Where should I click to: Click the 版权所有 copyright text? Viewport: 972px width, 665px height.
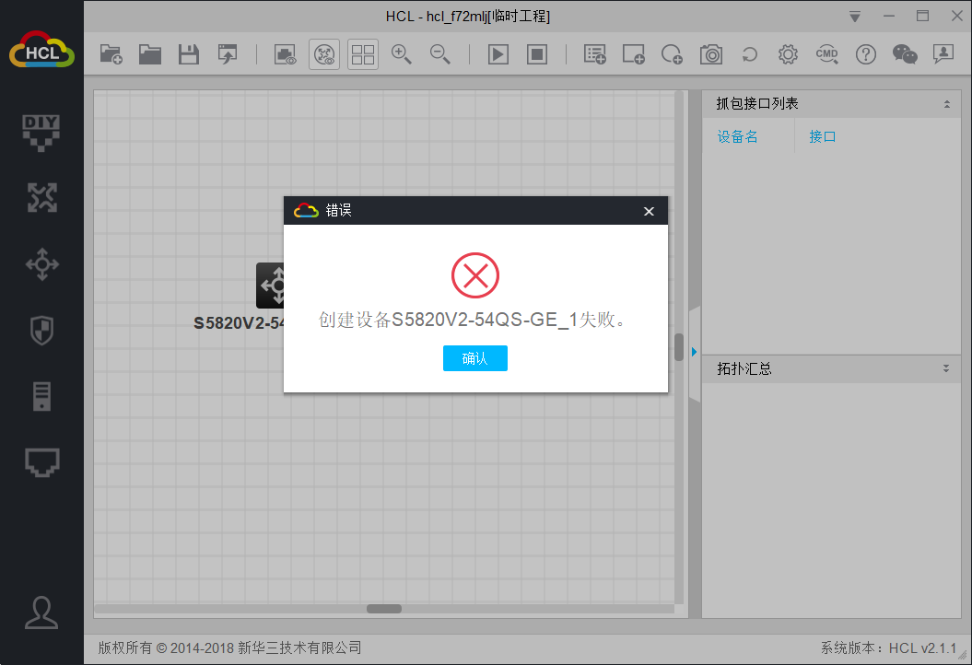coord(229,647)
